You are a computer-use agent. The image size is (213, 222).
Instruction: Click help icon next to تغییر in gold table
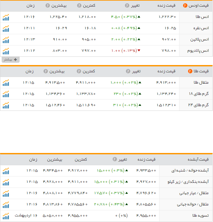click(x=128, y=71)
